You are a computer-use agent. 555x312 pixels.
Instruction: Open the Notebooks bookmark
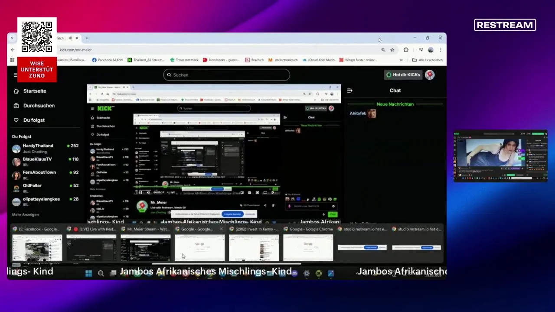click(221, 60)
